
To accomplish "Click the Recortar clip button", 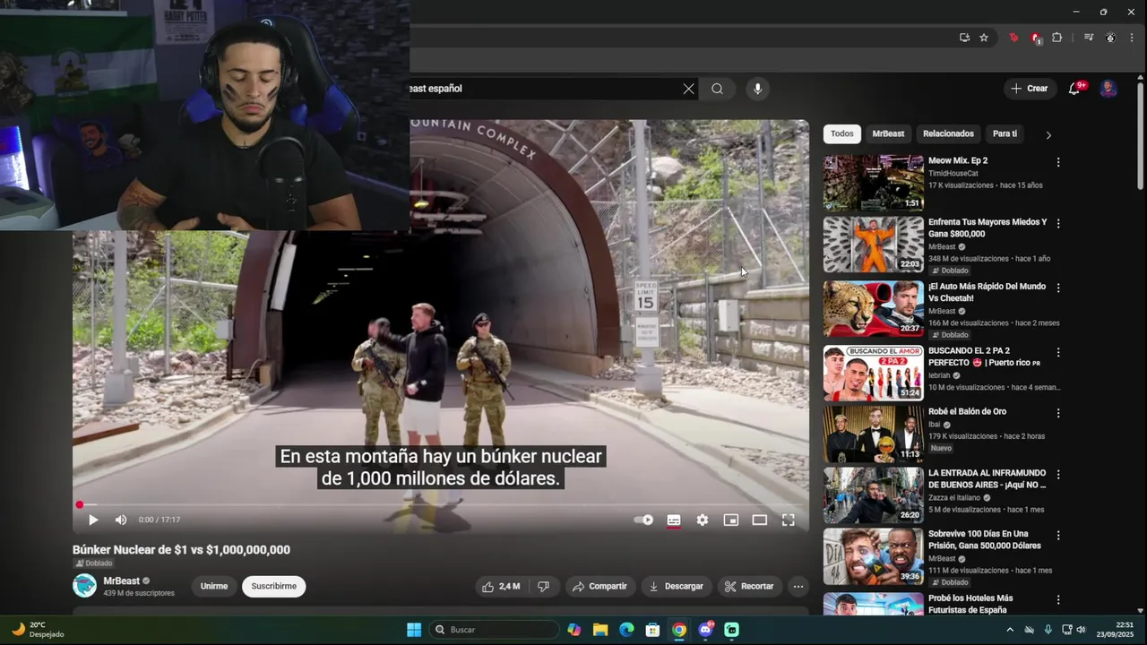I will 749,586.
